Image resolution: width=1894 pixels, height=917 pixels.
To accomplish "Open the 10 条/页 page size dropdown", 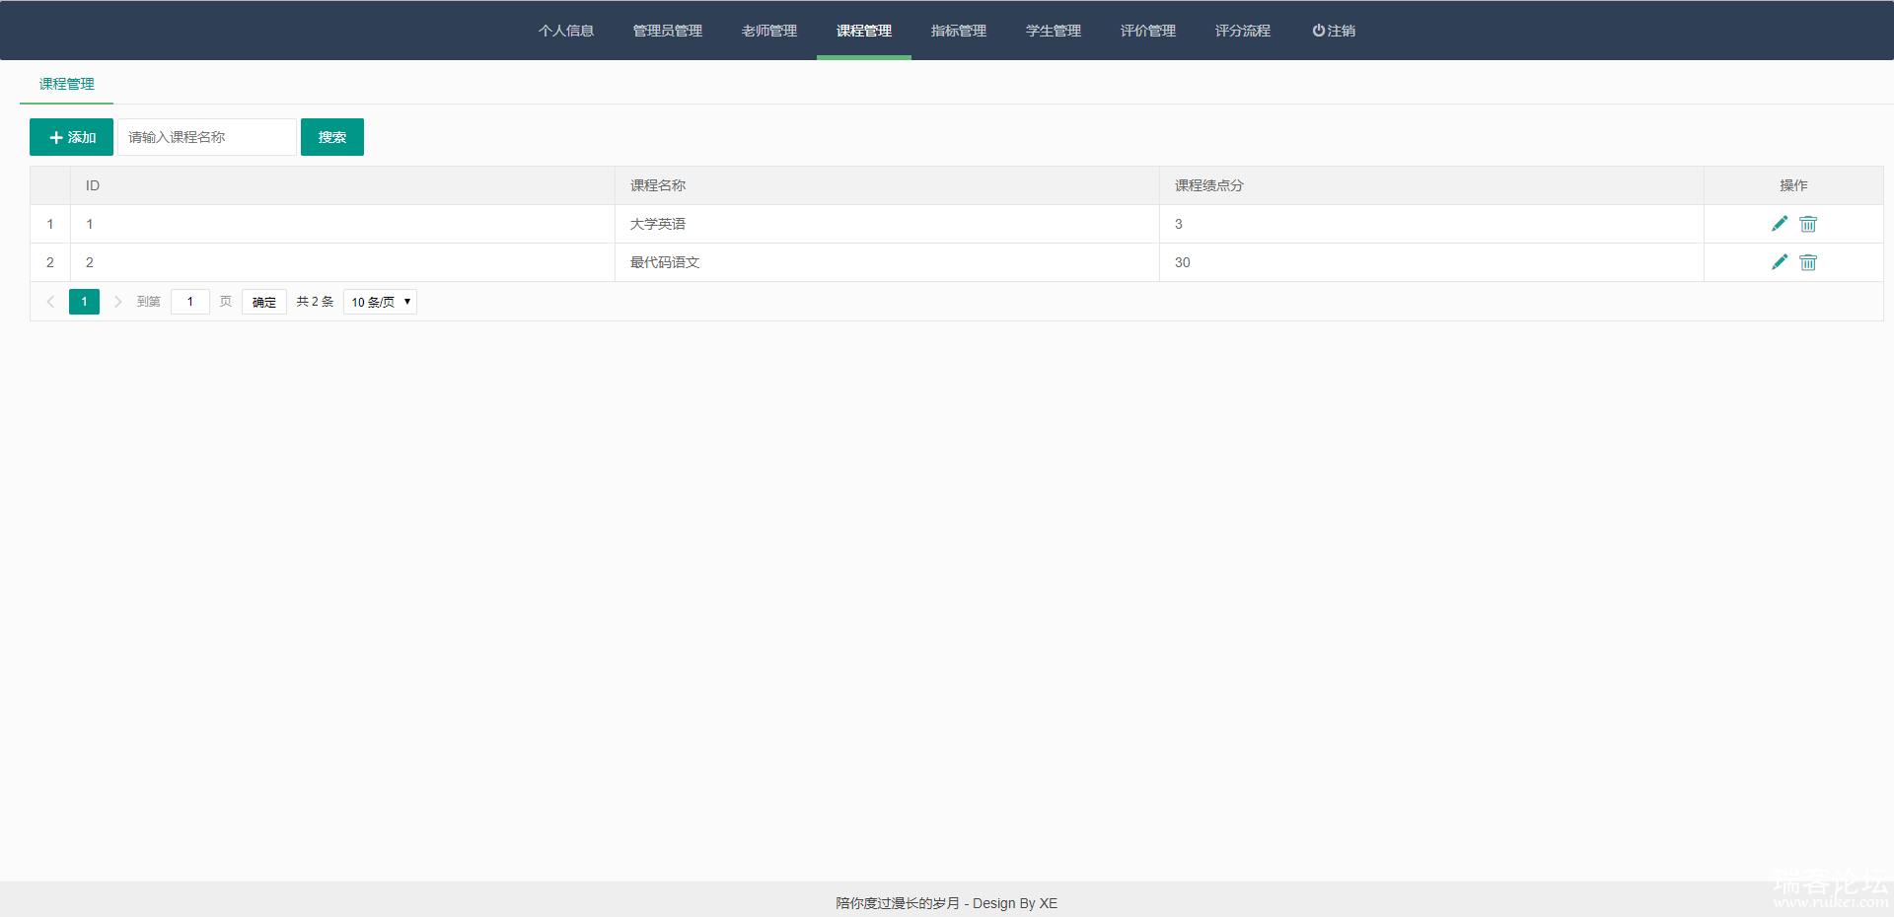I will 380,302.
